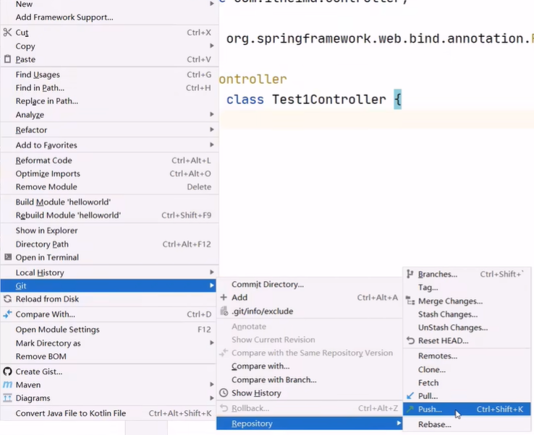Open the highlighted Git menu item
Viewport: 534px width, 435px height.
pos(109,285)
